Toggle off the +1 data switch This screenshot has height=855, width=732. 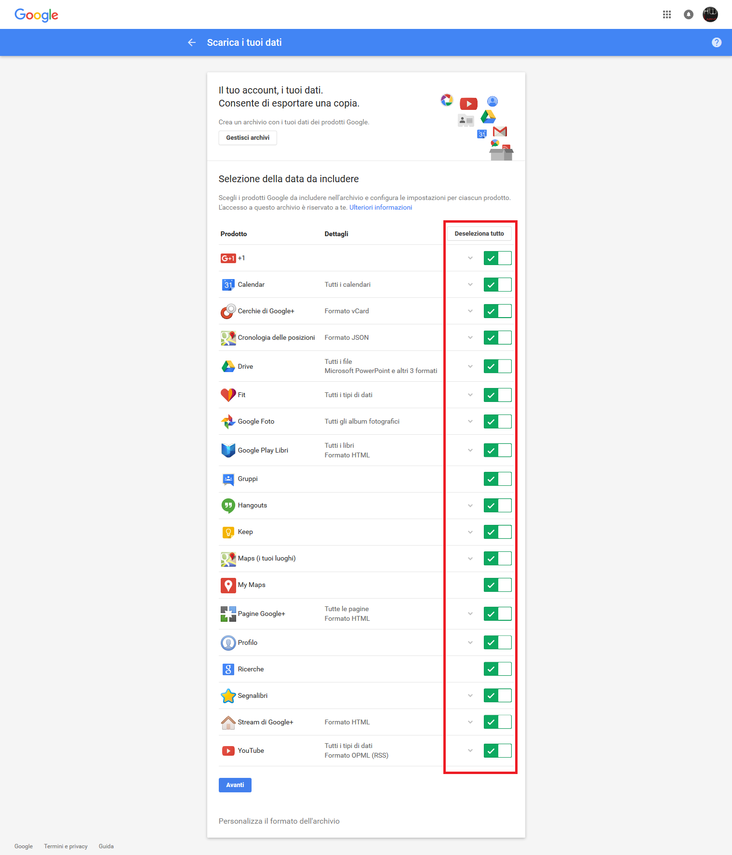coord(497,258)
